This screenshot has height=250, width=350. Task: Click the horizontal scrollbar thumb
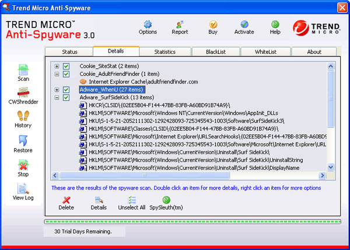(145, 175)
